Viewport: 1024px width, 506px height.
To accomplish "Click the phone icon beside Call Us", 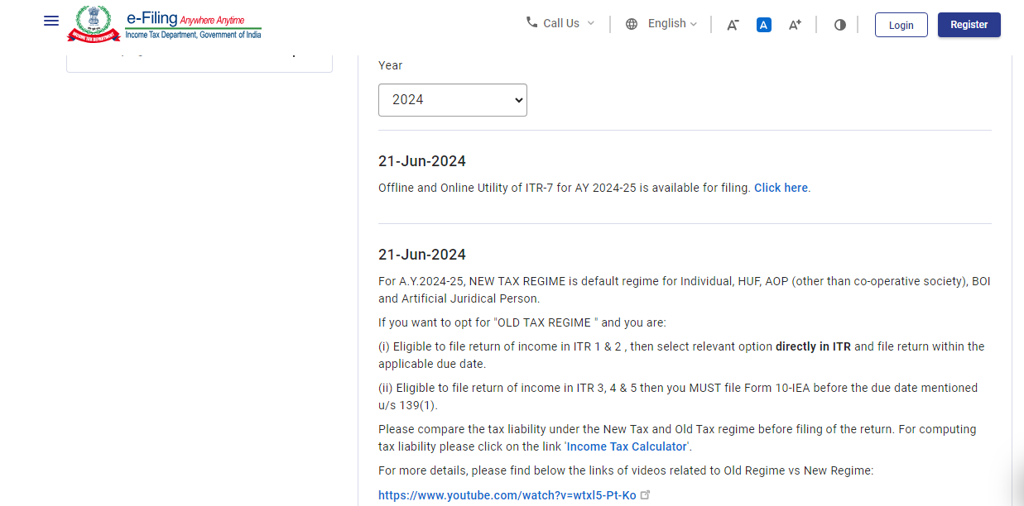I will [x=531, y=22].
